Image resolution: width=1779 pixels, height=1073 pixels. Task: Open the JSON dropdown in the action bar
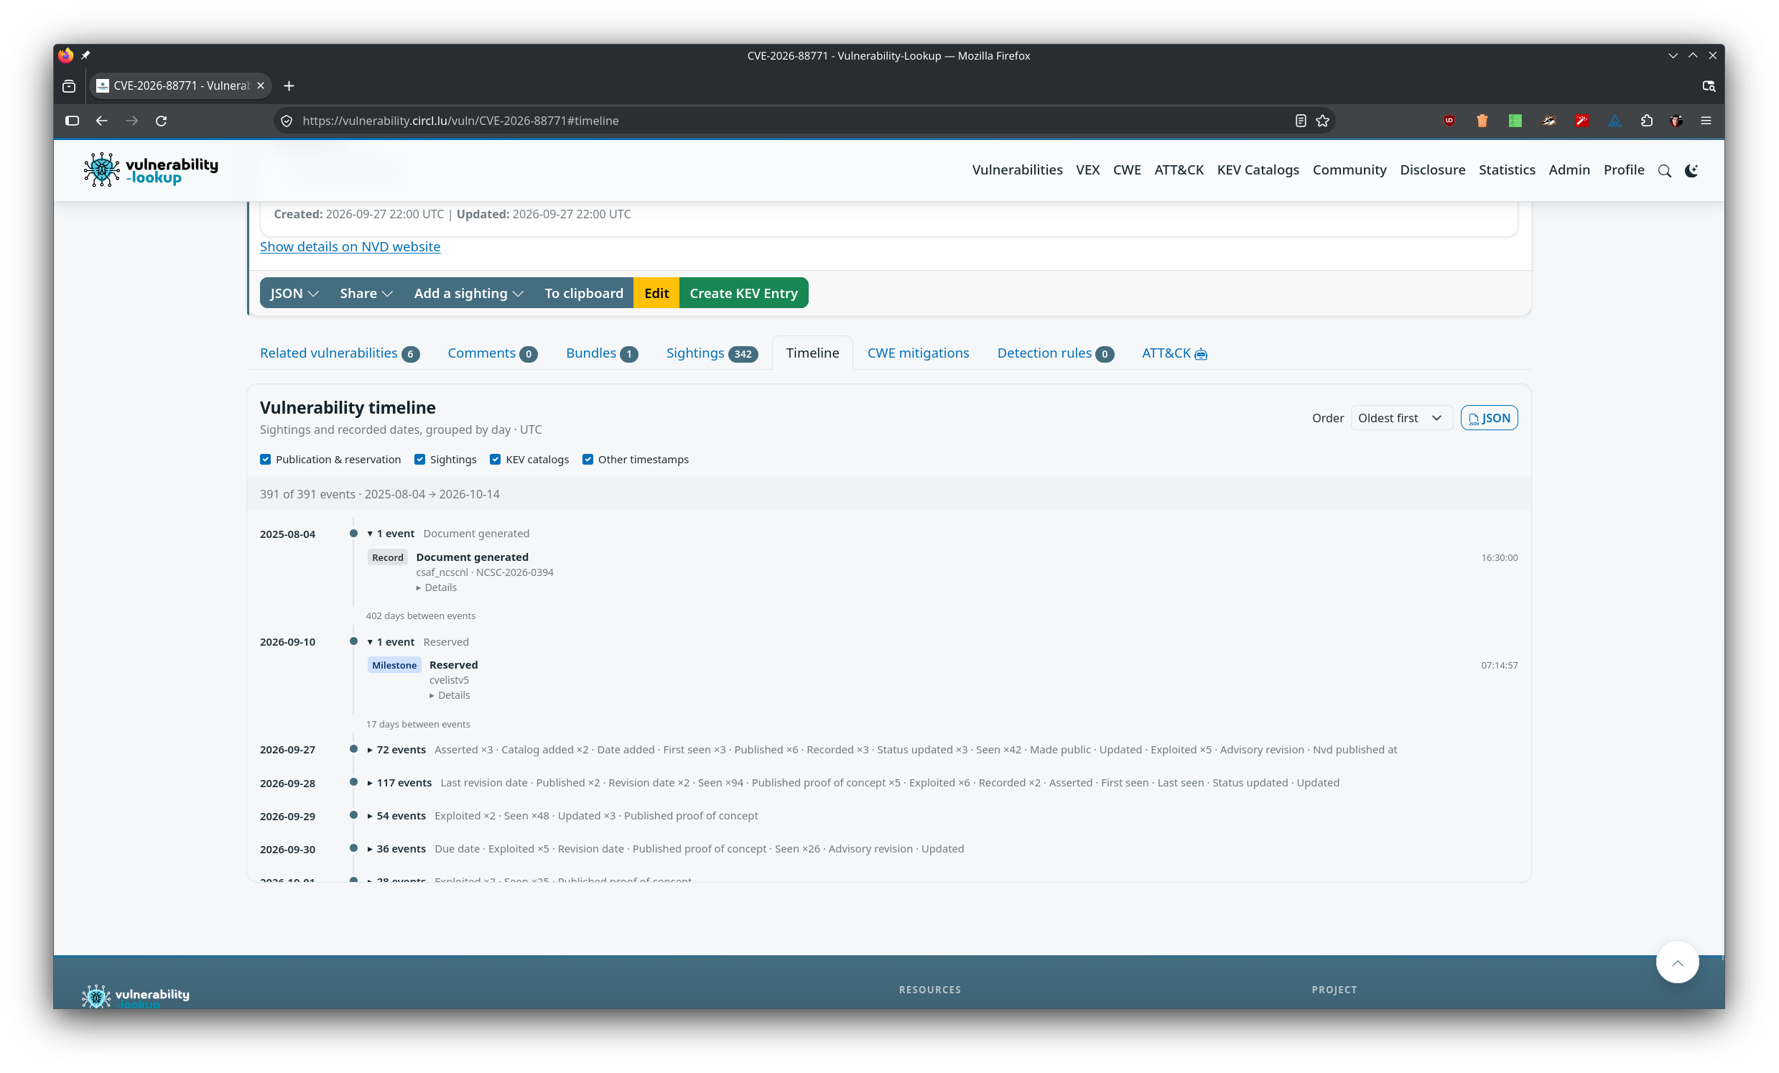click(294, 293)
